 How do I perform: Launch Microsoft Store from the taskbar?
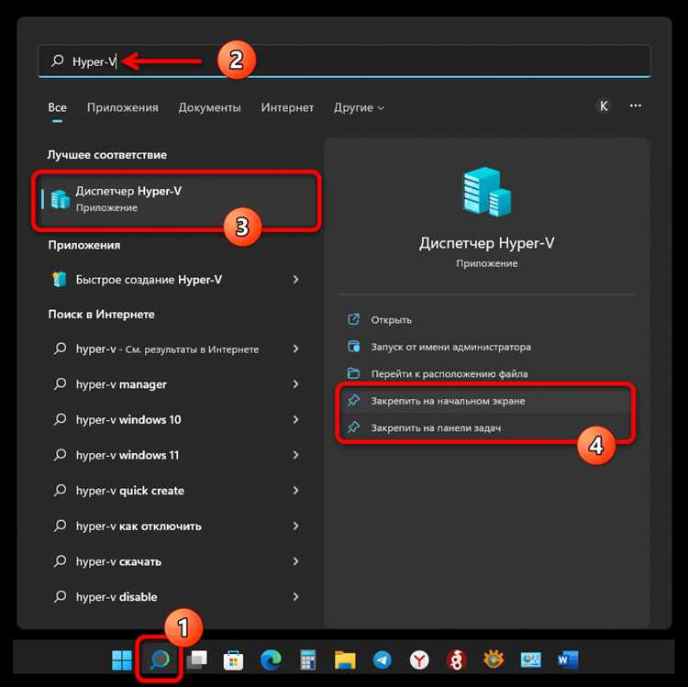(233, 659)
